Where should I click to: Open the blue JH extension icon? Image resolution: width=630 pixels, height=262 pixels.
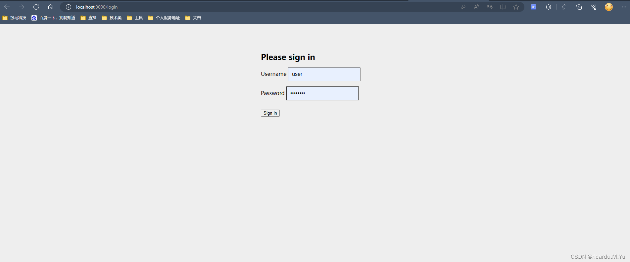click(533, 7)
